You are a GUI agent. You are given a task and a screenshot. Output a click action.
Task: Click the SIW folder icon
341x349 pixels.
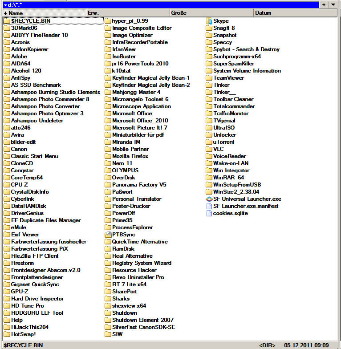point(108,334)
